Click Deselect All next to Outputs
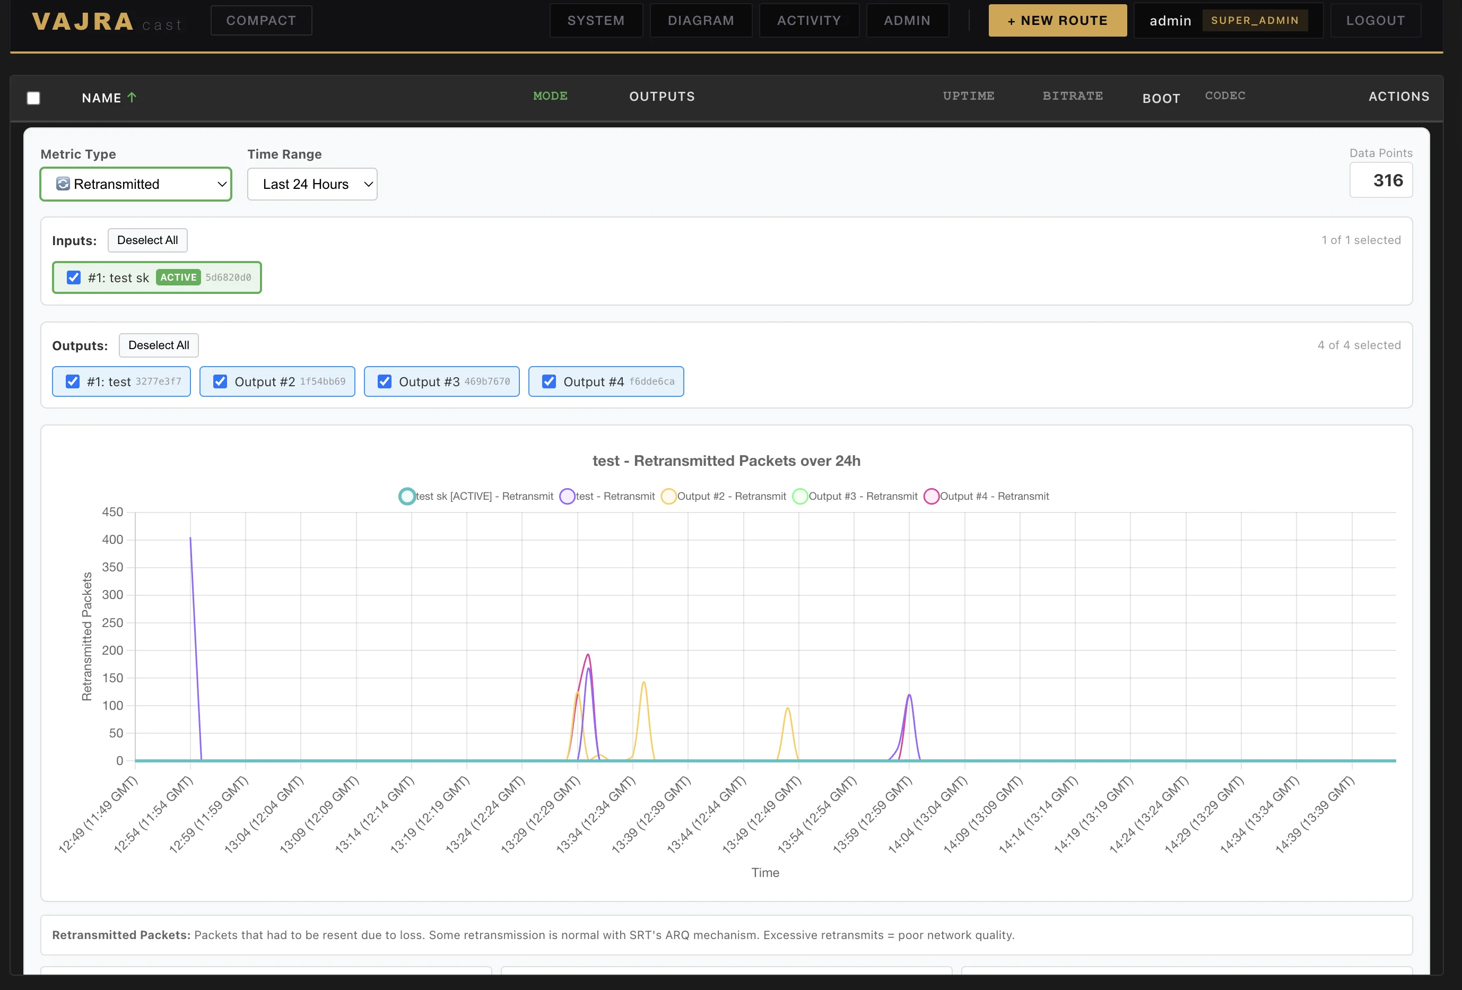The height and width of the screenshot is (990, 1462). pyautogui.click(x=158, y=345)
